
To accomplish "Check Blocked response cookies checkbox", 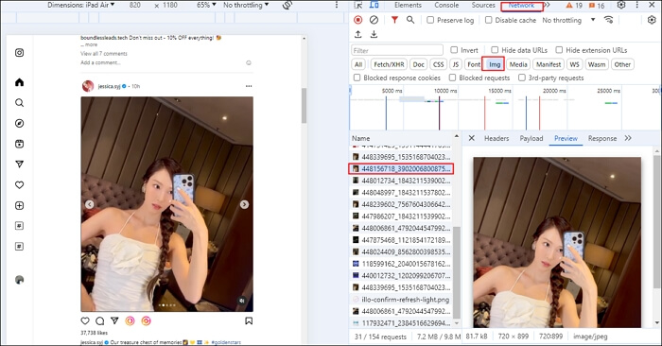I will coord(357,78).
